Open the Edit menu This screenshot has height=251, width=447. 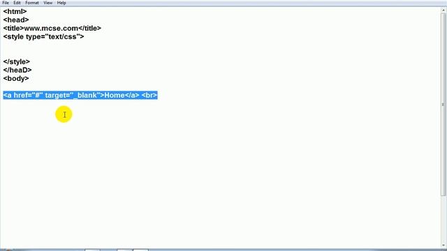[x=17, y=3]
